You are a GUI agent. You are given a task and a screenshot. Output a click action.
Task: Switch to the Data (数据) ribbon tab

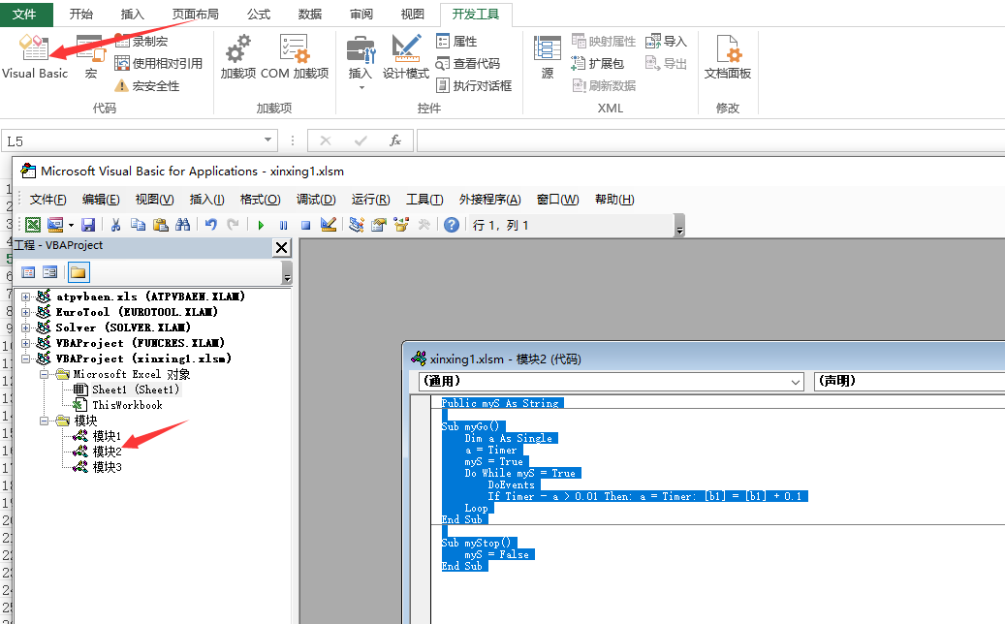[x=310, y=15]
